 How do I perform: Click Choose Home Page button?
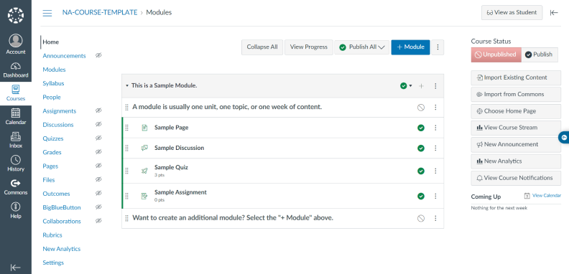tap(516, 111)
